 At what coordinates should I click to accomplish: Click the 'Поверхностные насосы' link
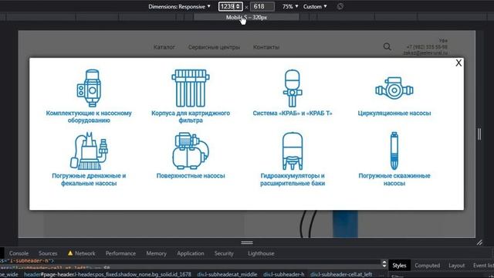point(191,176)
